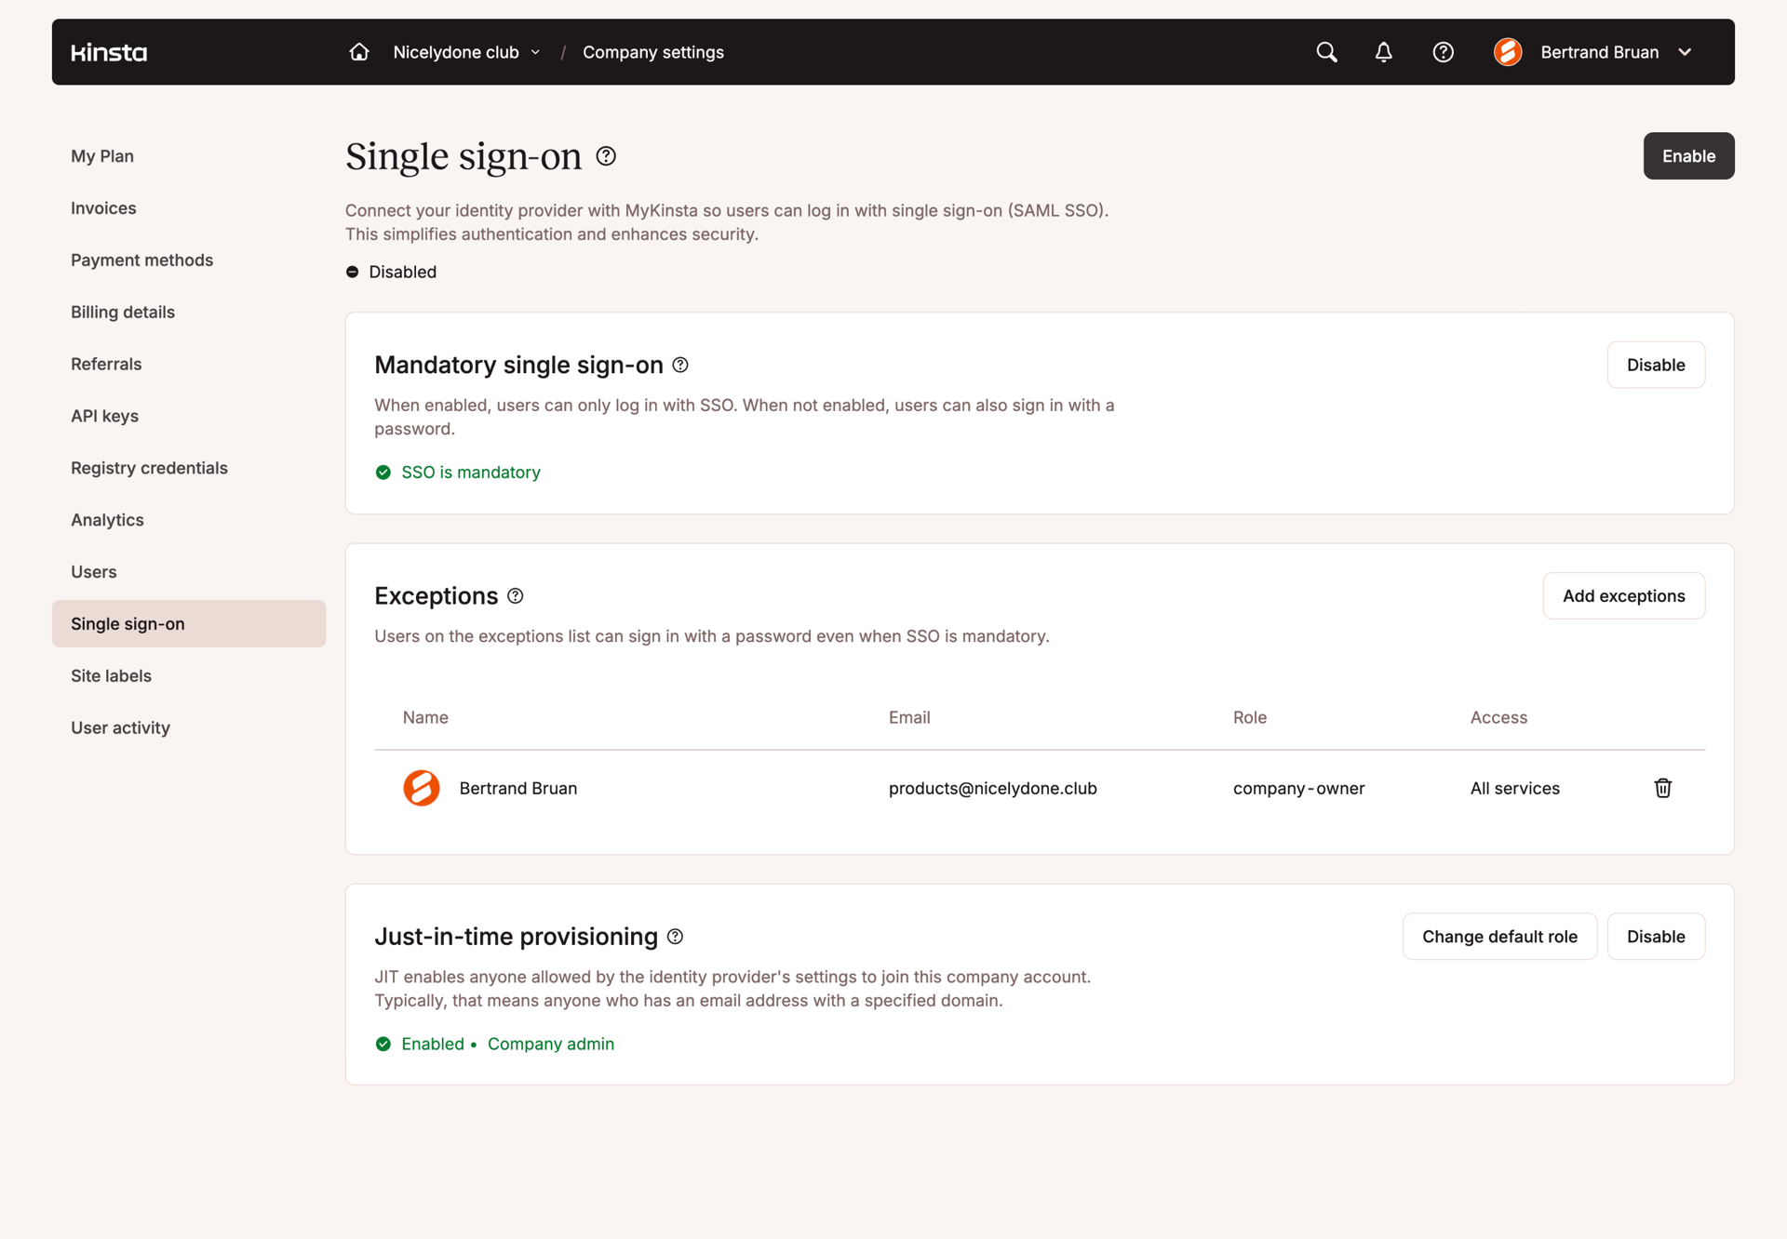Click the Single sign-on help tooltip icon
1787x1239 pixels.
605,155
